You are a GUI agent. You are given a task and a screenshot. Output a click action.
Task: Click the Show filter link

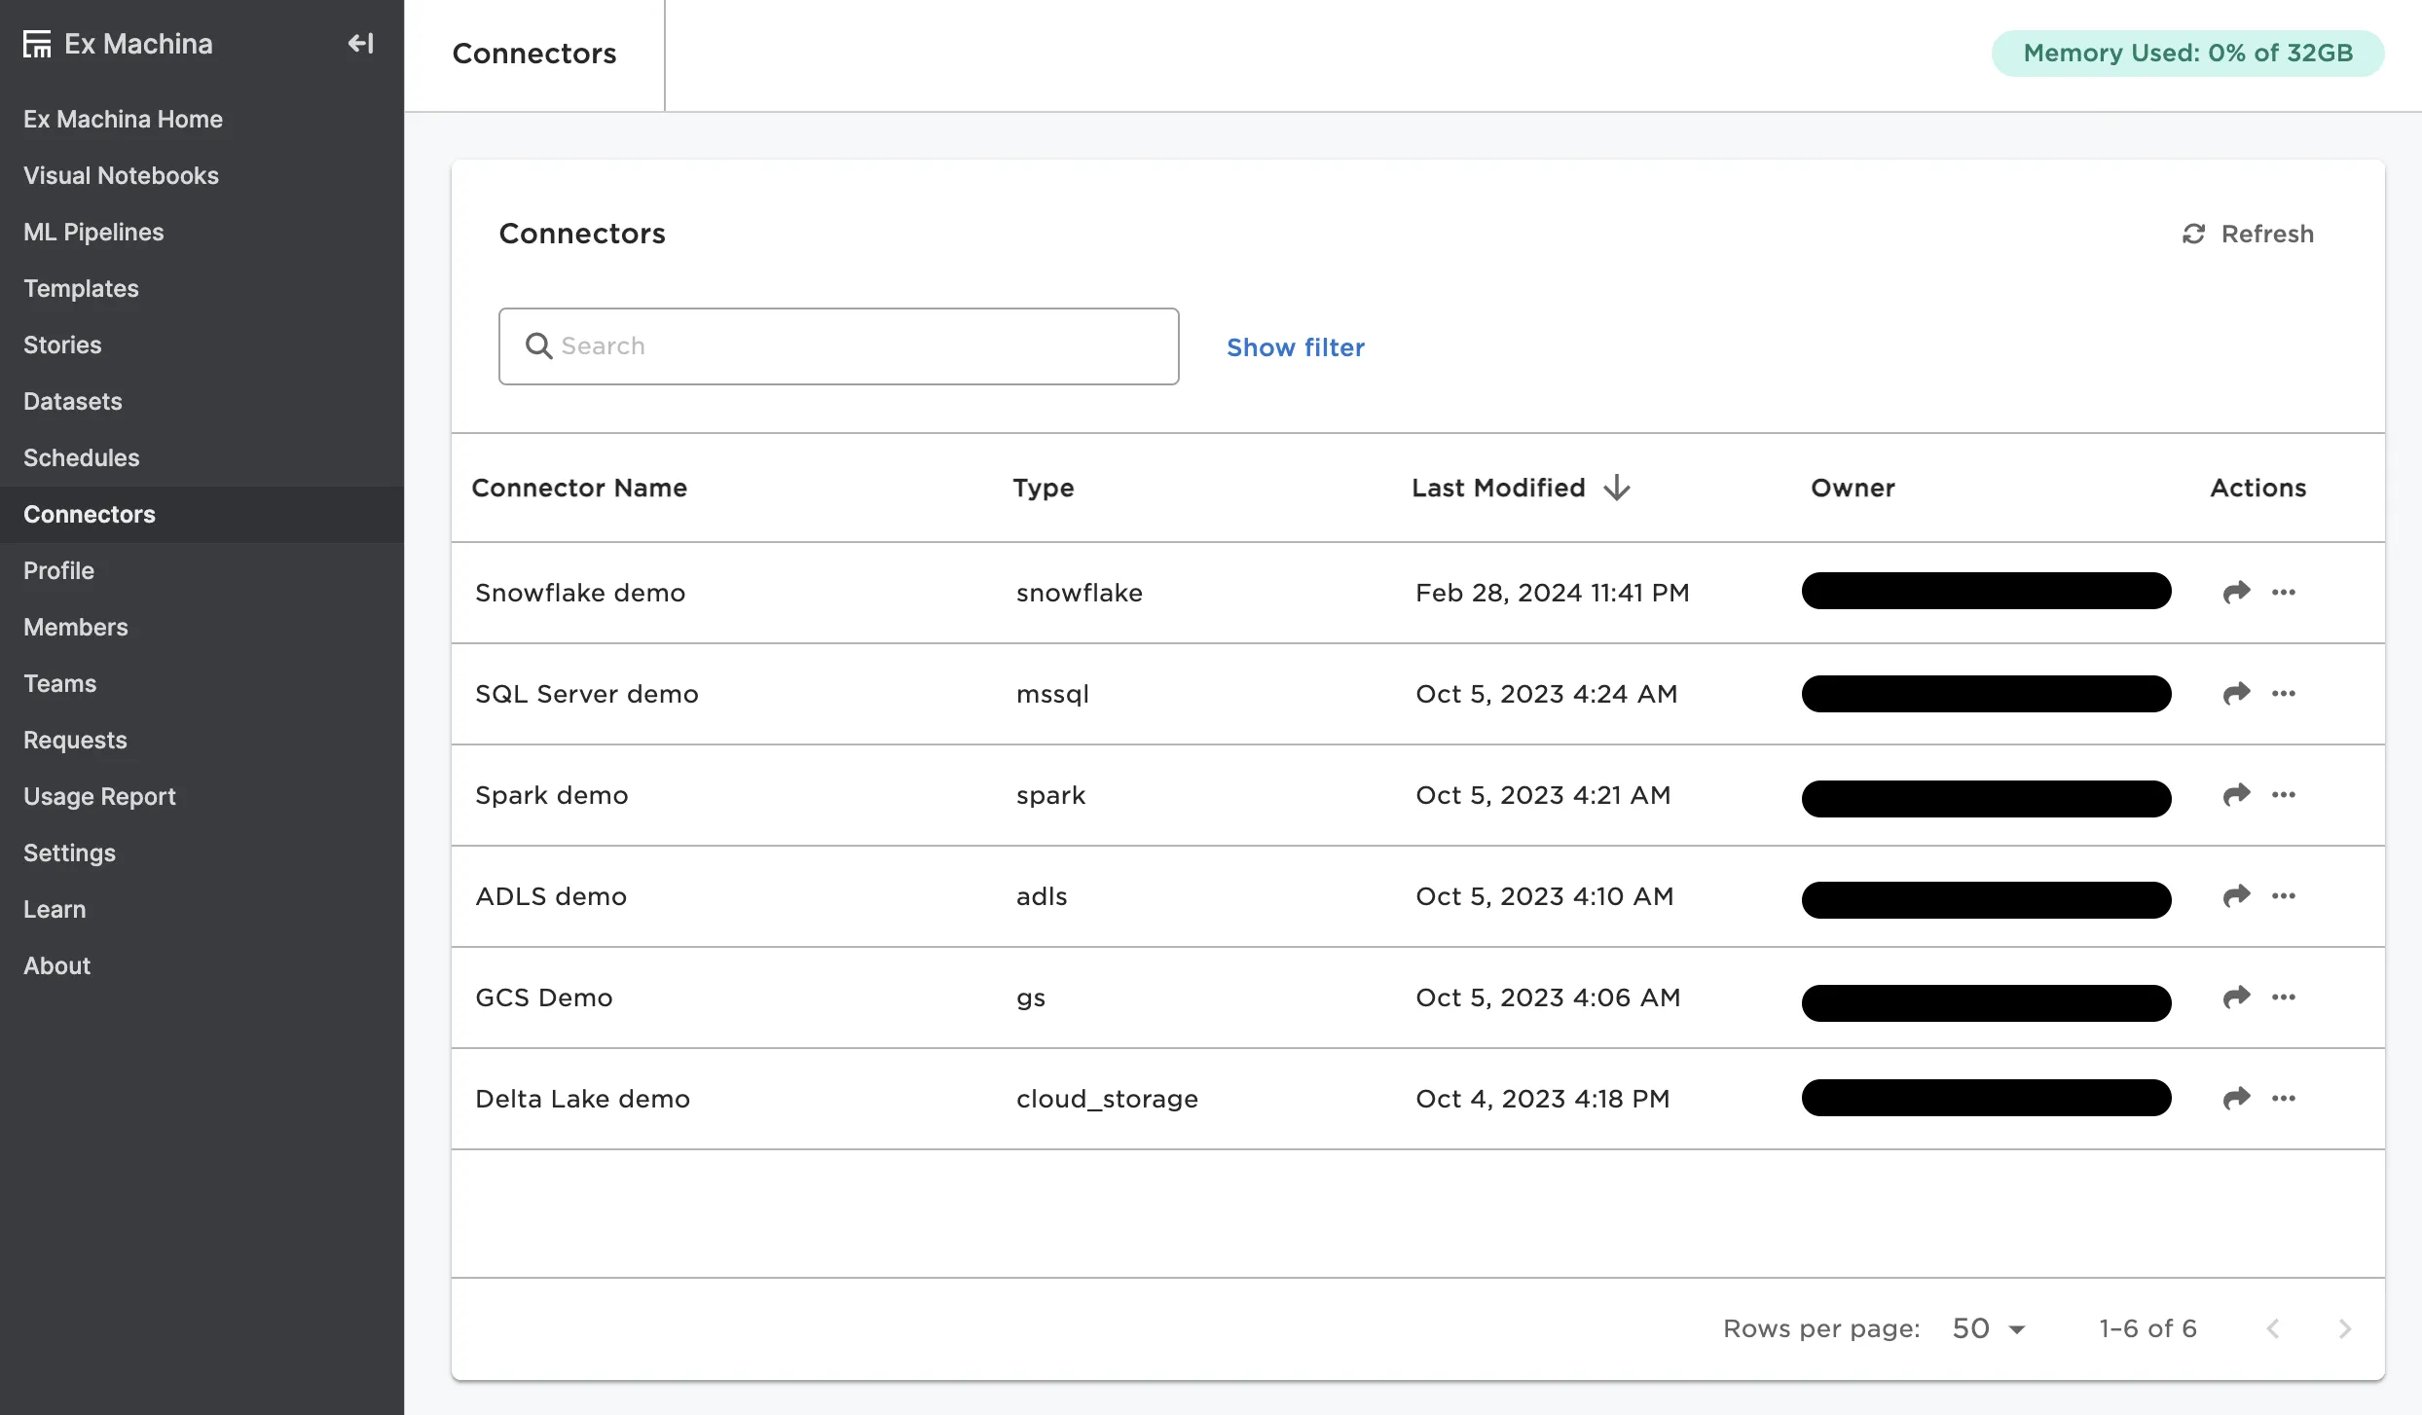(x=1295, y=347)
